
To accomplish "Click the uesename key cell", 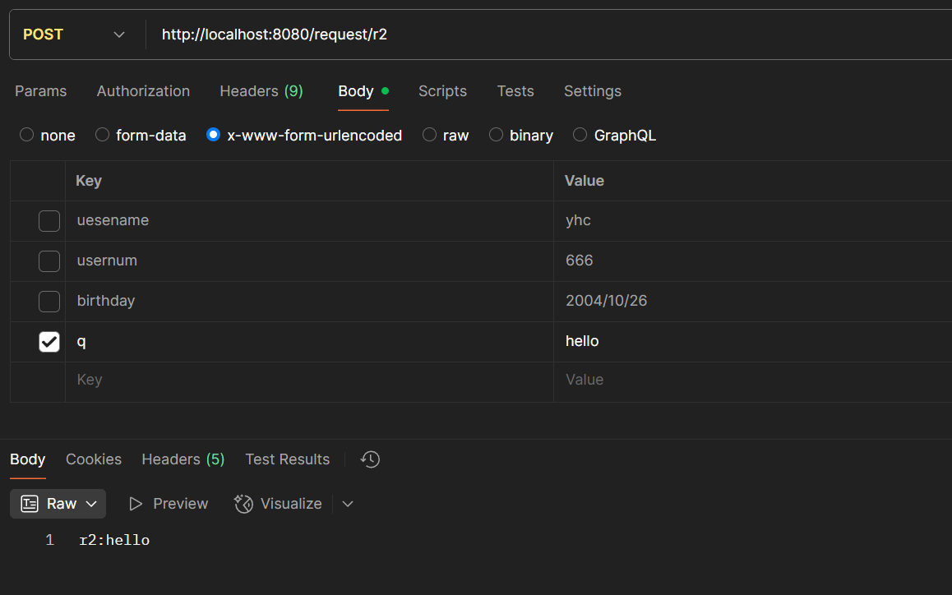I will [309, 220].
